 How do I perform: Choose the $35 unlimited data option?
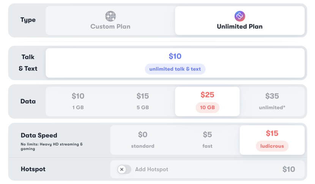[272, 101]
